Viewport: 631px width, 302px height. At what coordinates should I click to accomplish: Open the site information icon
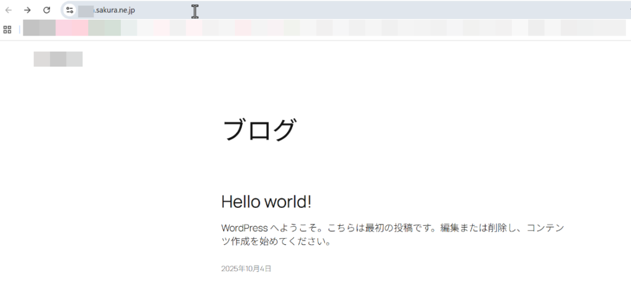pos(70,10)
